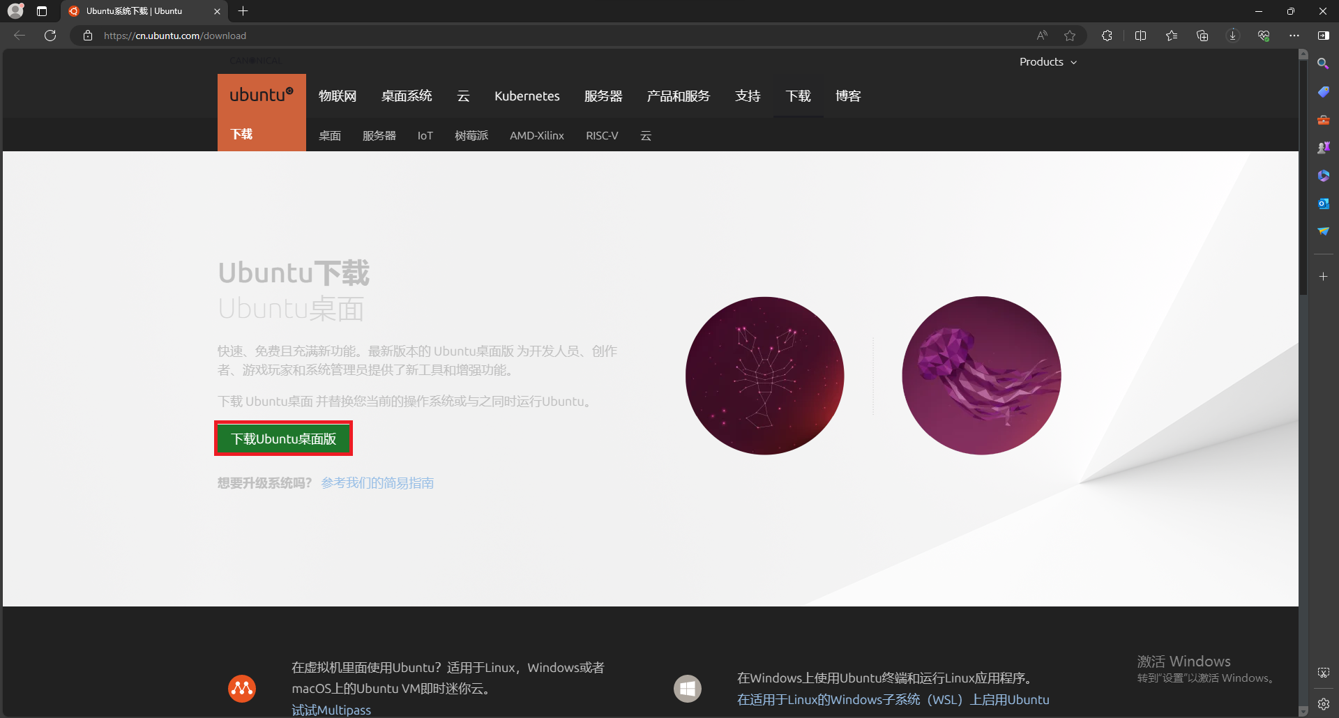The width and height of the screenshot is (1339, 718).
Task: Click the sidebar screenshot icon at bottom
Action: tap(1323, 673)
